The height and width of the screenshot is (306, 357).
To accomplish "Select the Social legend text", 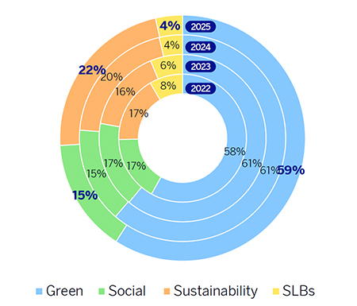I will 127,291.
